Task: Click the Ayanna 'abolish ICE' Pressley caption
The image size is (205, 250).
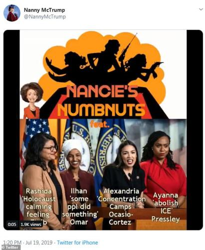Action: [x=166, y=207]
